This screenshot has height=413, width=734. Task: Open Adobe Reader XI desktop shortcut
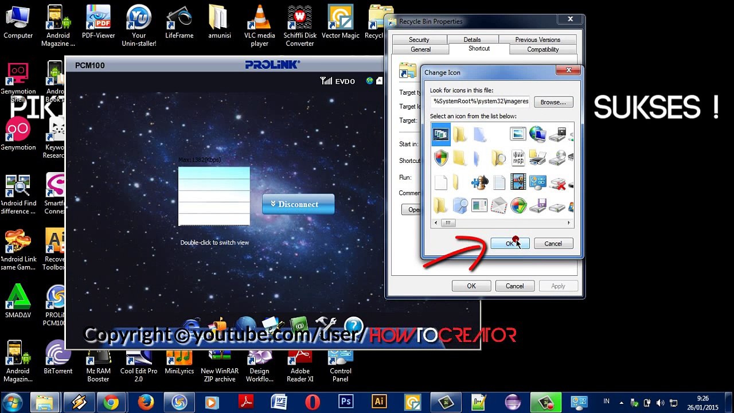300,365
